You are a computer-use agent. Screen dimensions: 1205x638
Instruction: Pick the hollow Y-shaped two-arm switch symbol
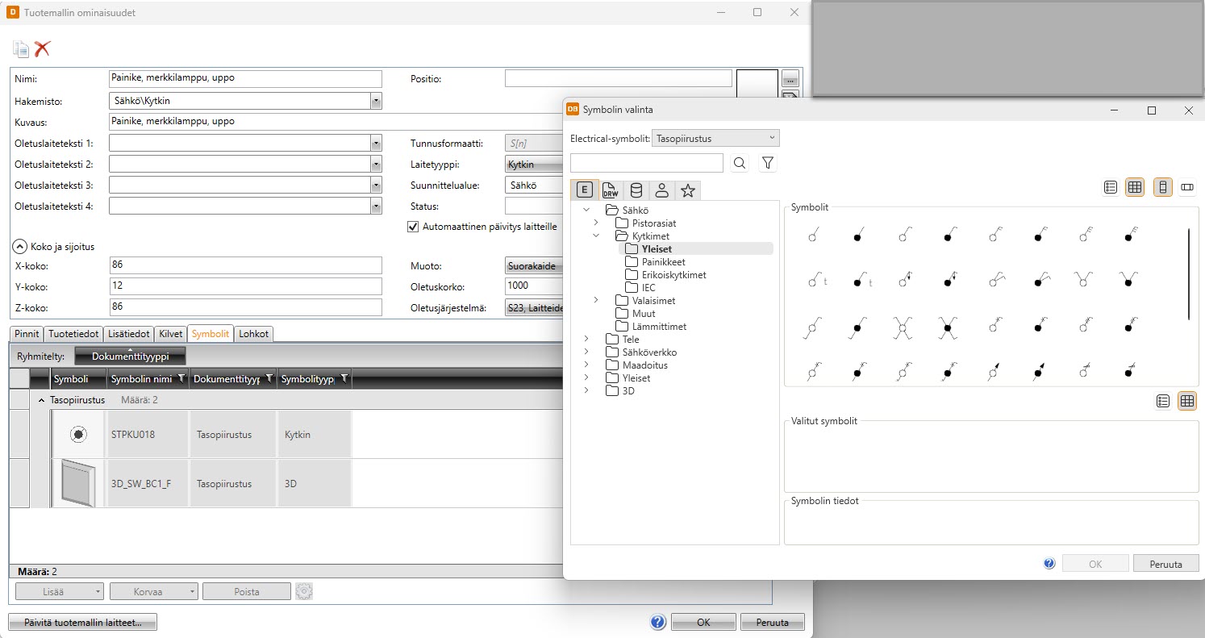[1083, 279]
